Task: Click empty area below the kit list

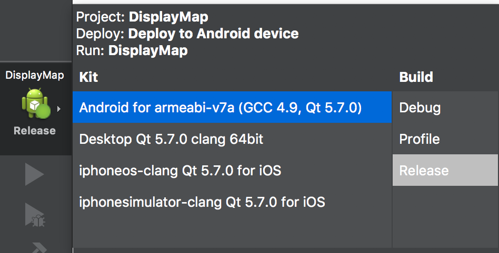Action: (232, 231)
